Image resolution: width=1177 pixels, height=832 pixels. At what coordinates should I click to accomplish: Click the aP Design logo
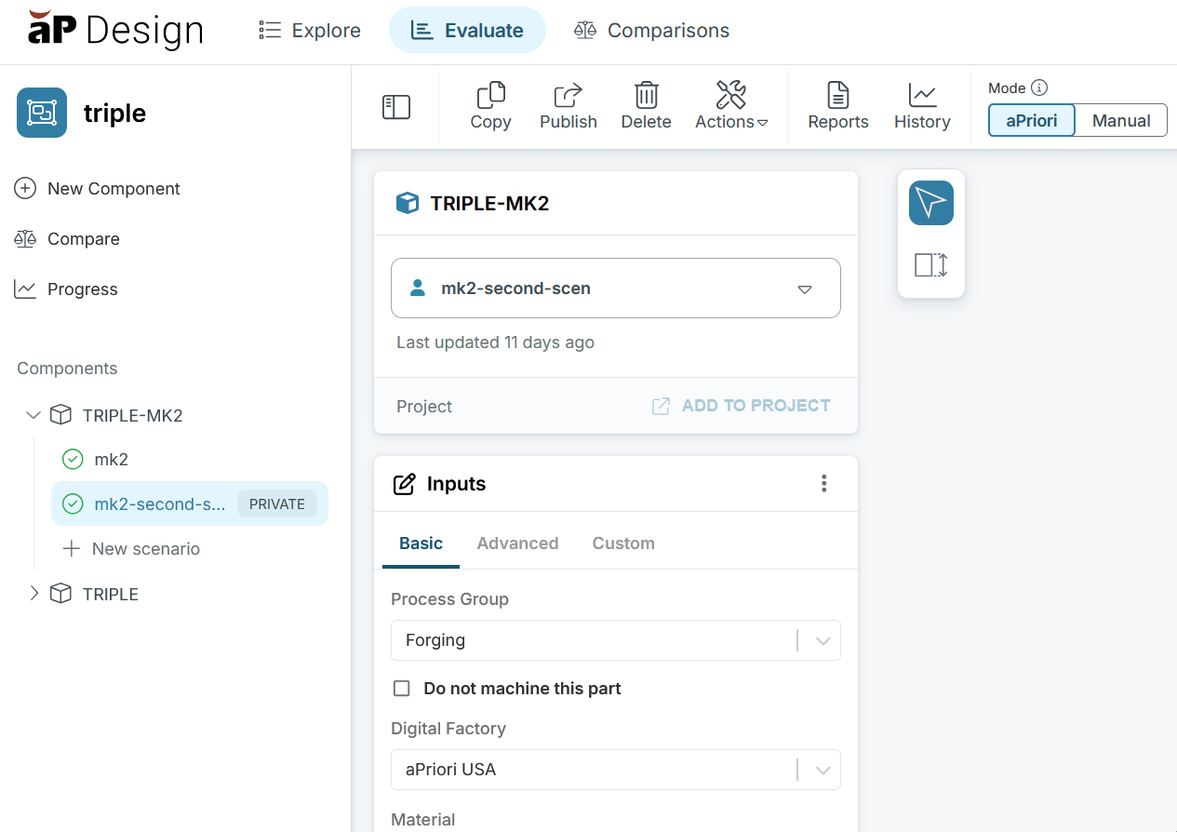115,30
